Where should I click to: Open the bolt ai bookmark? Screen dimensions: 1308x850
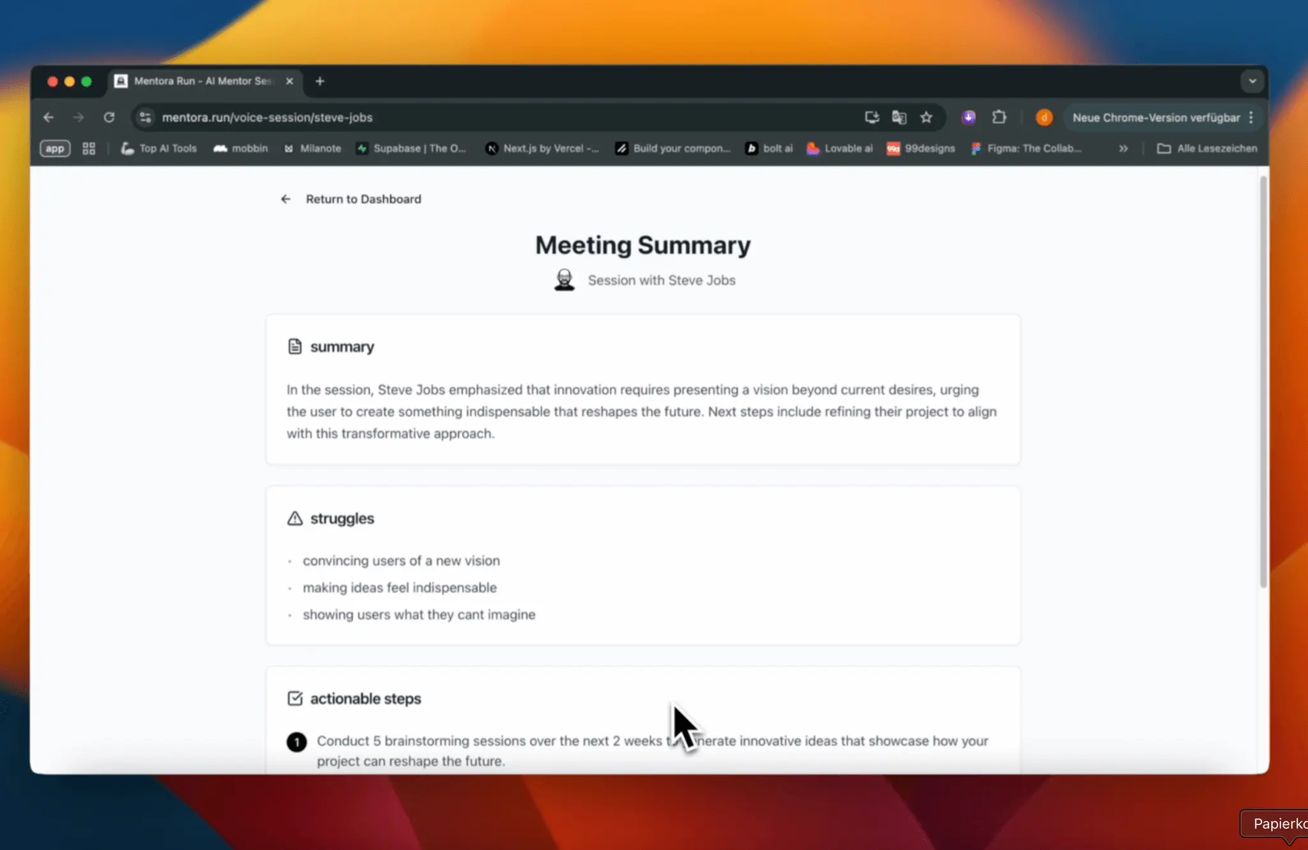769,148
